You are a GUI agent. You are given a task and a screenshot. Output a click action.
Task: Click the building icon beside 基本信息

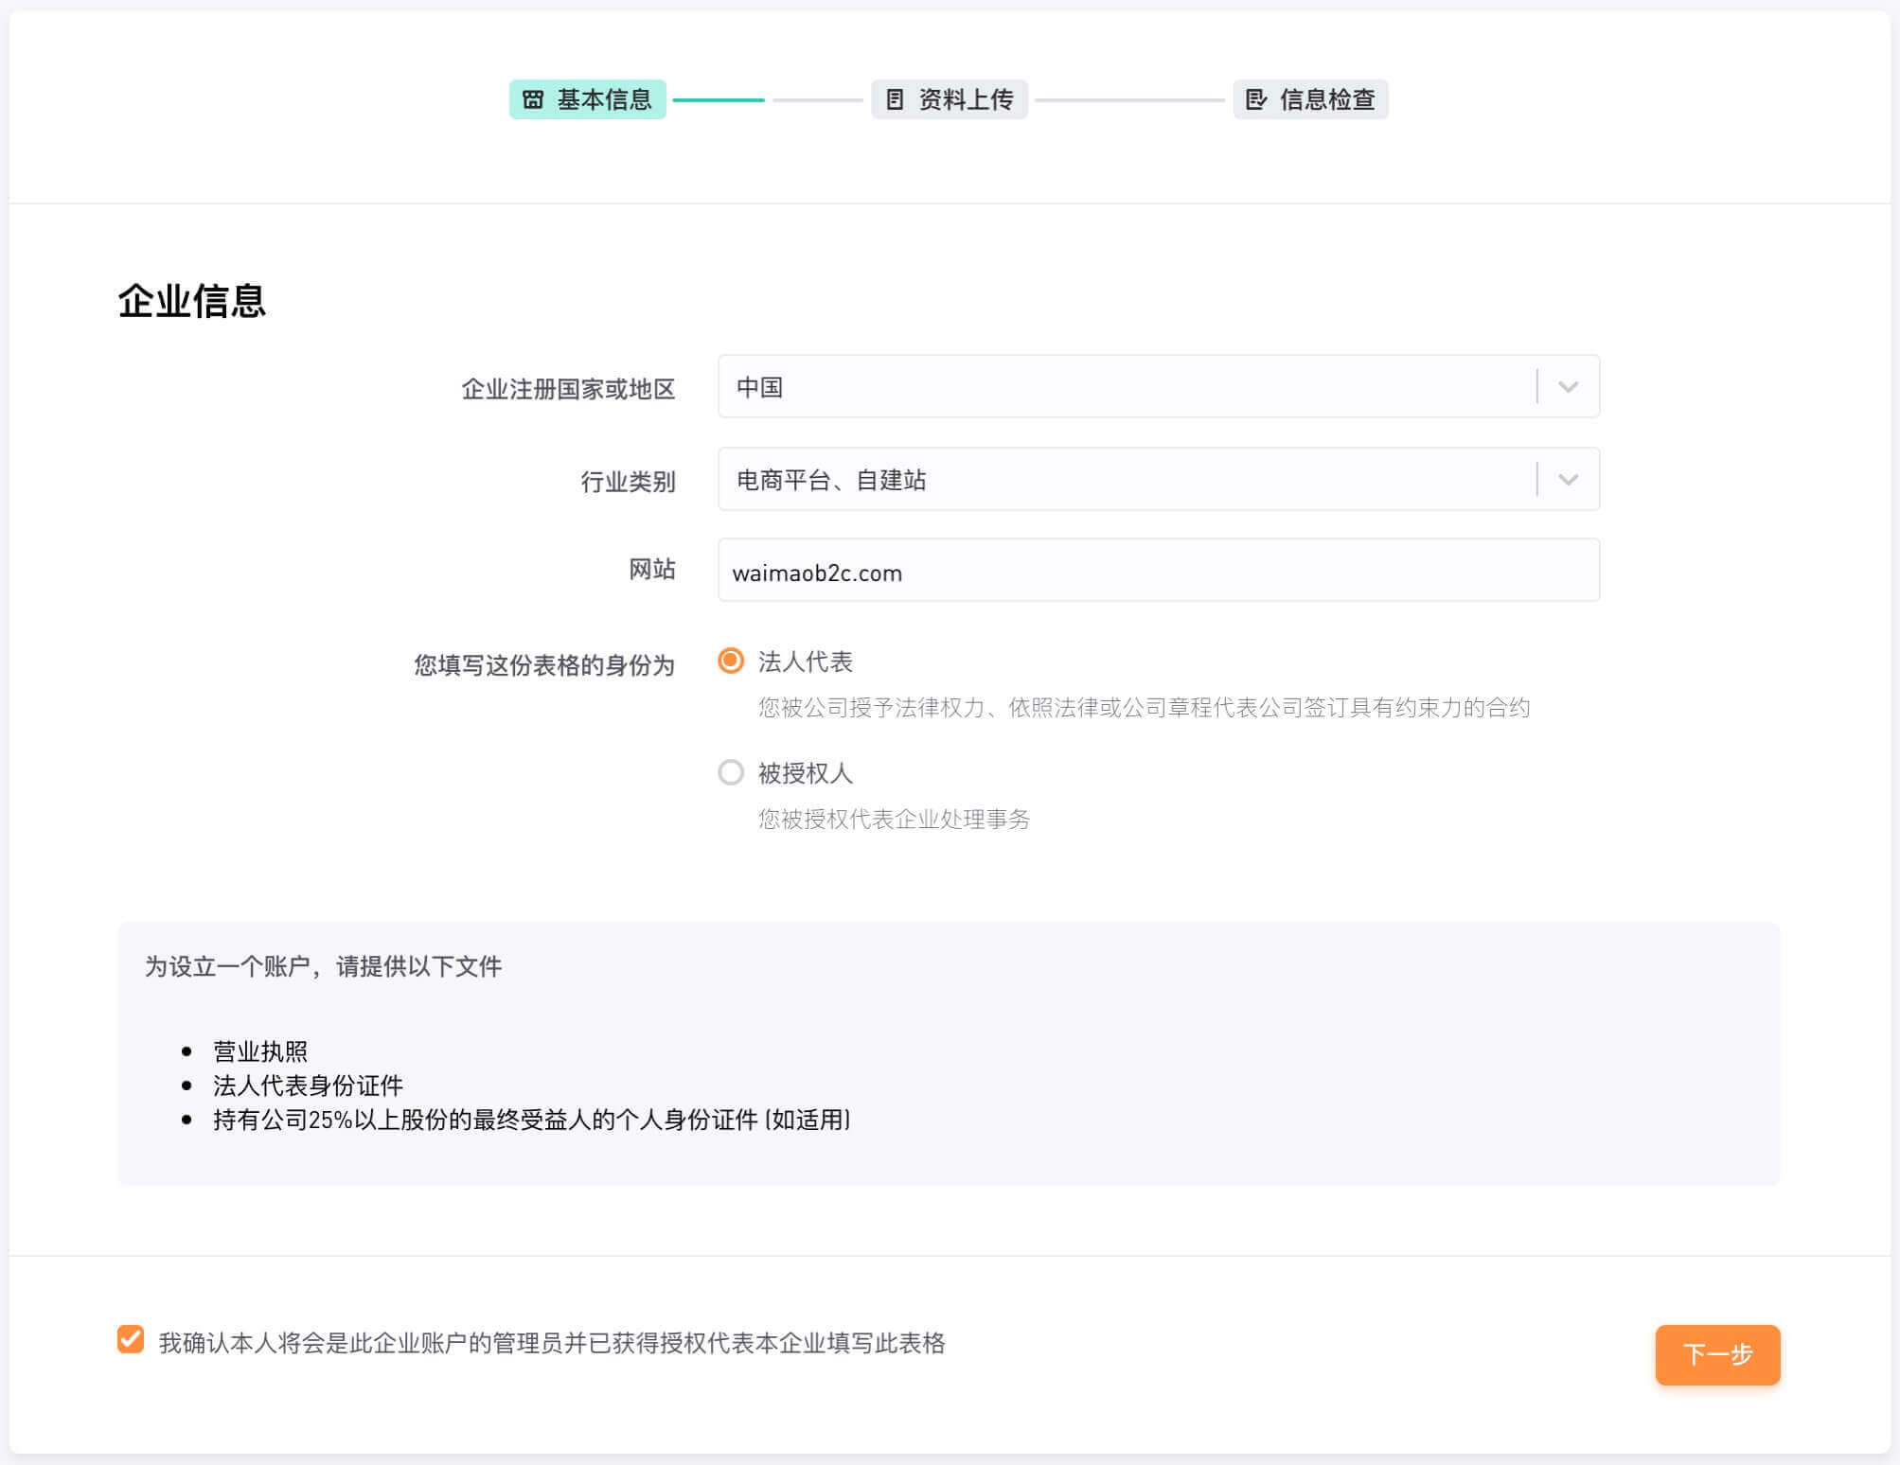[x=533, y=98]
